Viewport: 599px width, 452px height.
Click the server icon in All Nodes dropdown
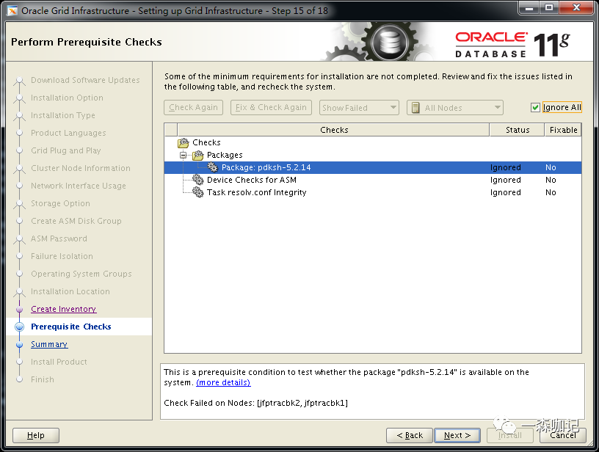click(415, 108)
